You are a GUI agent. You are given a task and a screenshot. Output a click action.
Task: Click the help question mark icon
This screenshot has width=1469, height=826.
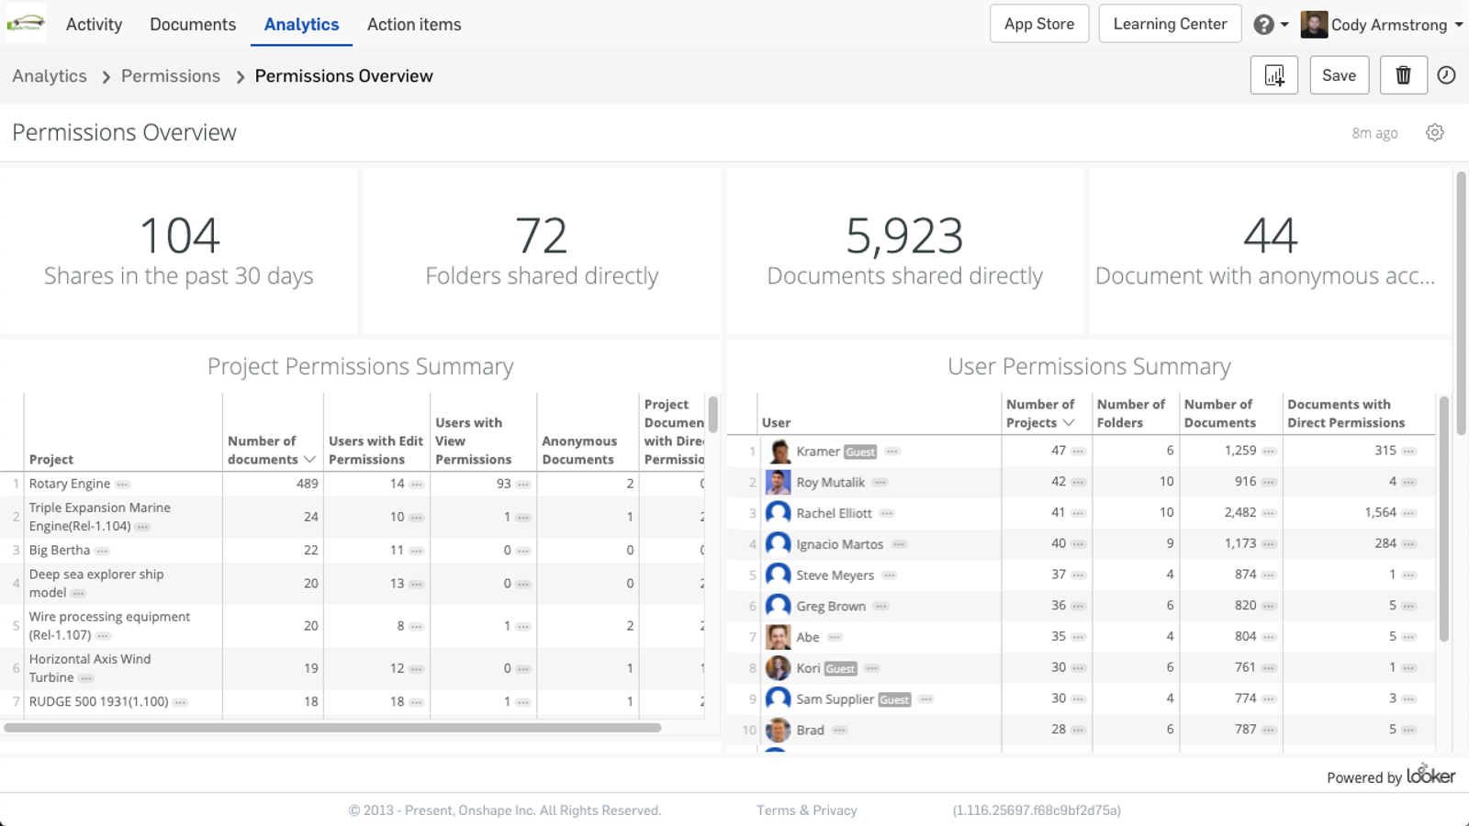click(x=1264, y=25)
